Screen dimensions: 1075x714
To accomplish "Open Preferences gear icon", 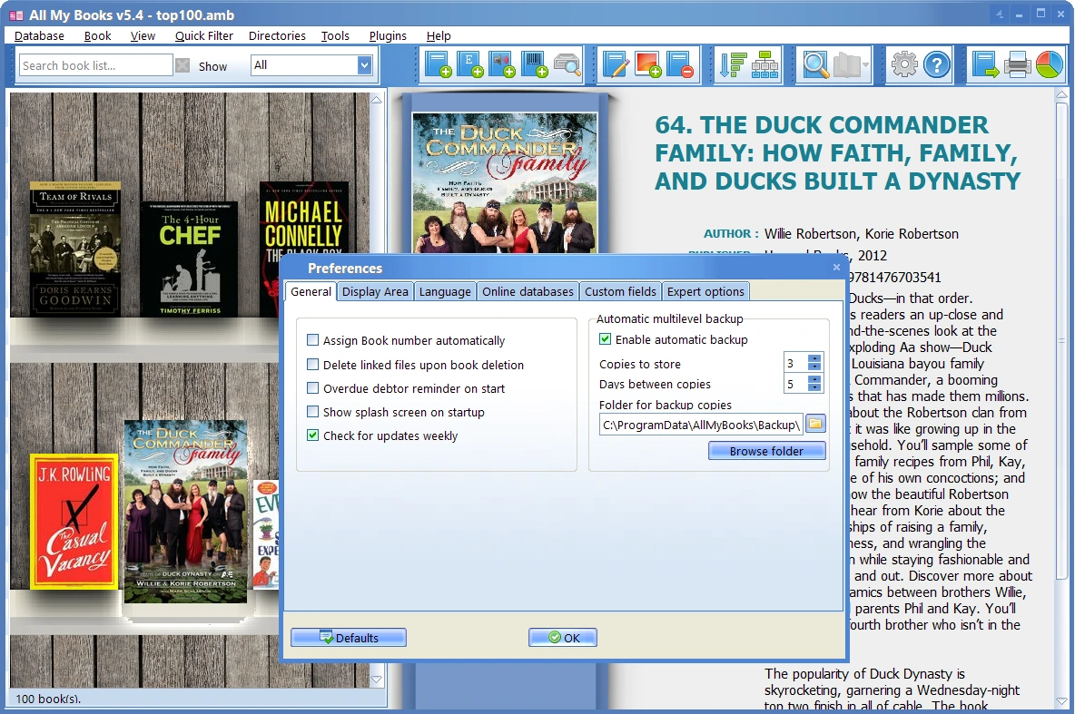I will tap(904, 64).
